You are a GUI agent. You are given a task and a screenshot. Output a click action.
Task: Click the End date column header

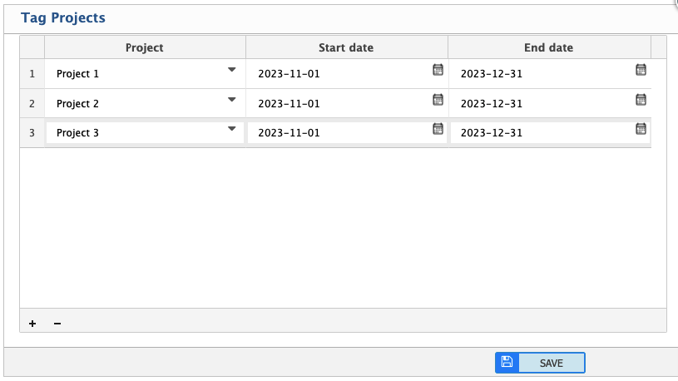click(x=548, y=47)
